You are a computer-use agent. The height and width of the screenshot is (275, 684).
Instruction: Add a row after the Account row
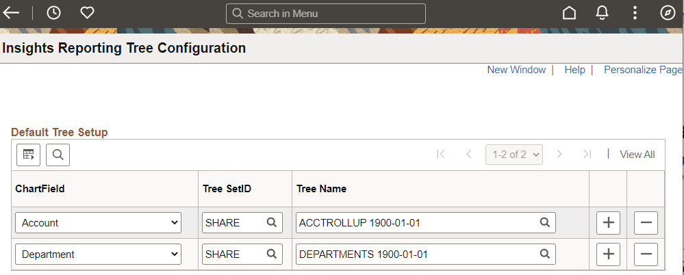608,223
